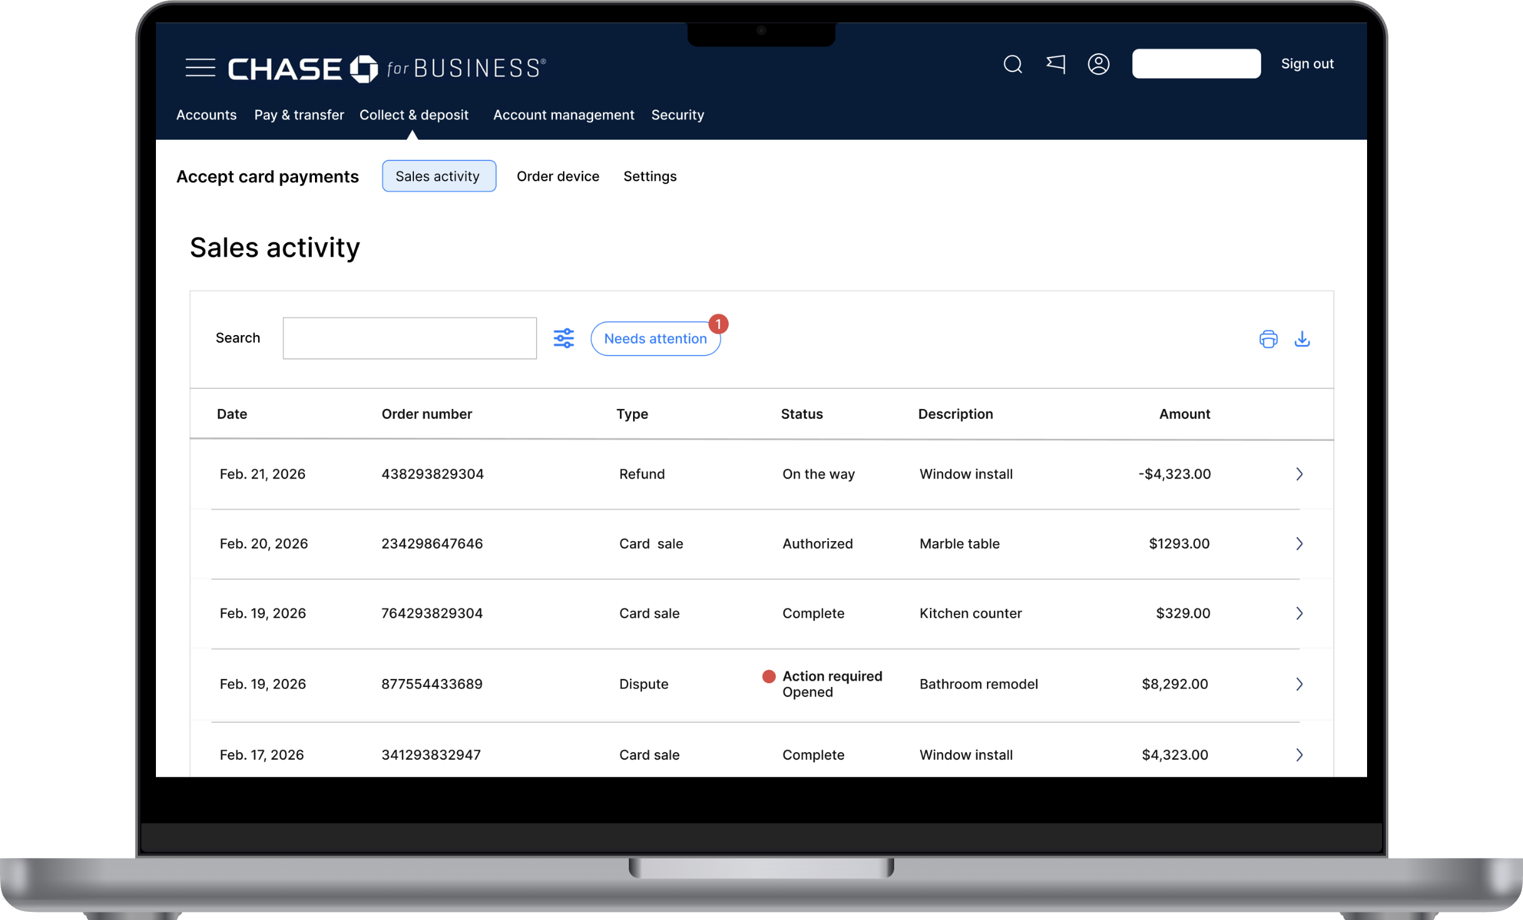The image size is (1523, 920).
Task: Click the -$4,323.00 refund amount
Action: click(x=1175, y=474)
